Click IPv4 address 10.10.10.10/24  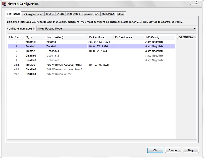click(x=99, y=65)
